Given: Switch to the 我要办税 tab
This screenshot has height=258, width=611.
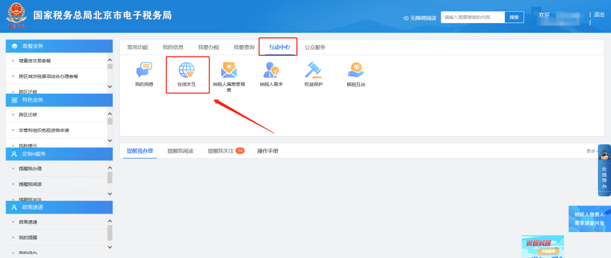Looking at the screenshot, I should [208, 47].
